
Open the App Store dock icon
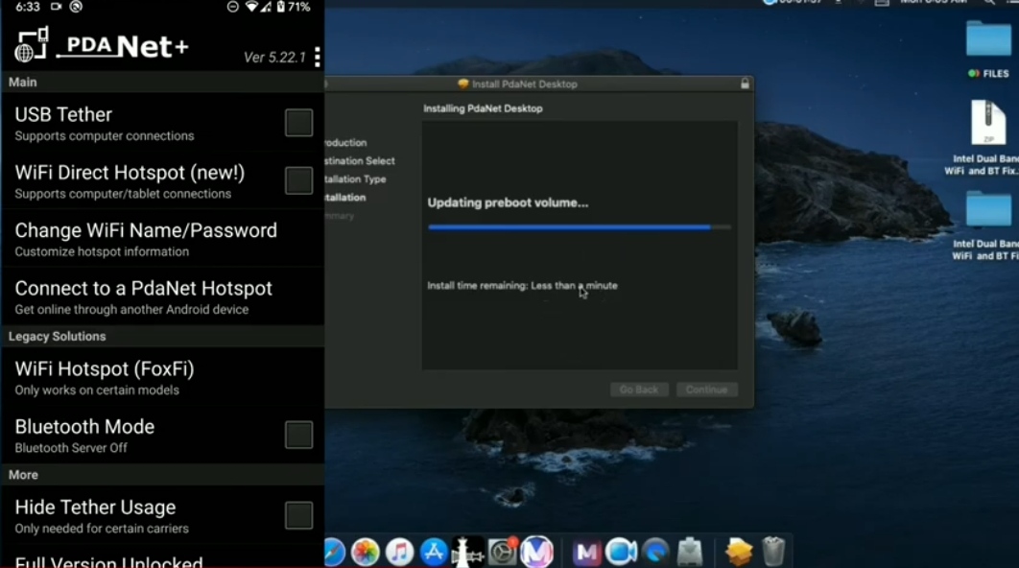pyautogui.click(x=434, y=552)
